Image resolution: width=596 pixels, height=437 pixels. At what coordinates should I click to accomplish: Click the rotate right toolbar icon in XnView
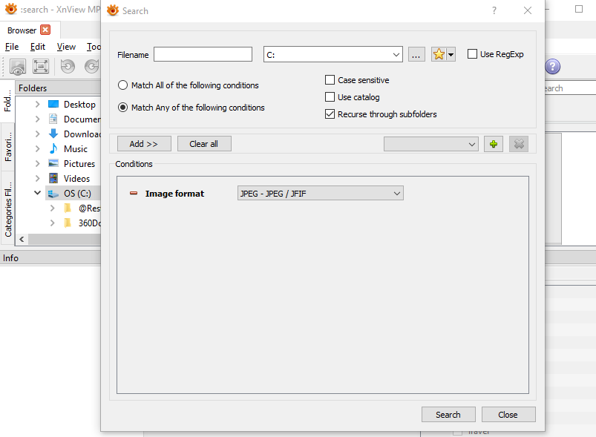point(92,66)
